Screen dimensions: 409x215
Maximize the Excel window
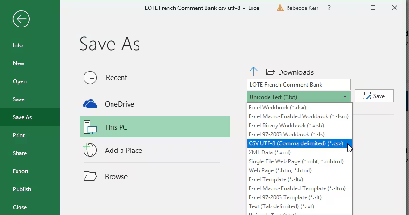[x=373, y=8]
